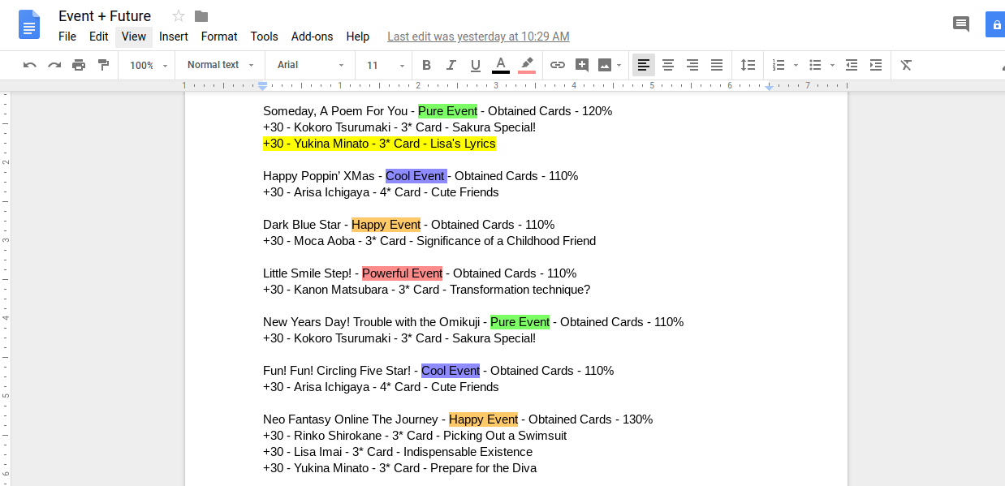The image size is (1005, 486).
Task: Star this document
Action: 179,16
